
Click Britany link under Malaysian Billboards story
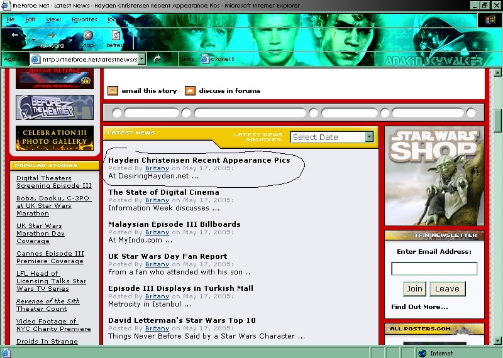[157, 232]
